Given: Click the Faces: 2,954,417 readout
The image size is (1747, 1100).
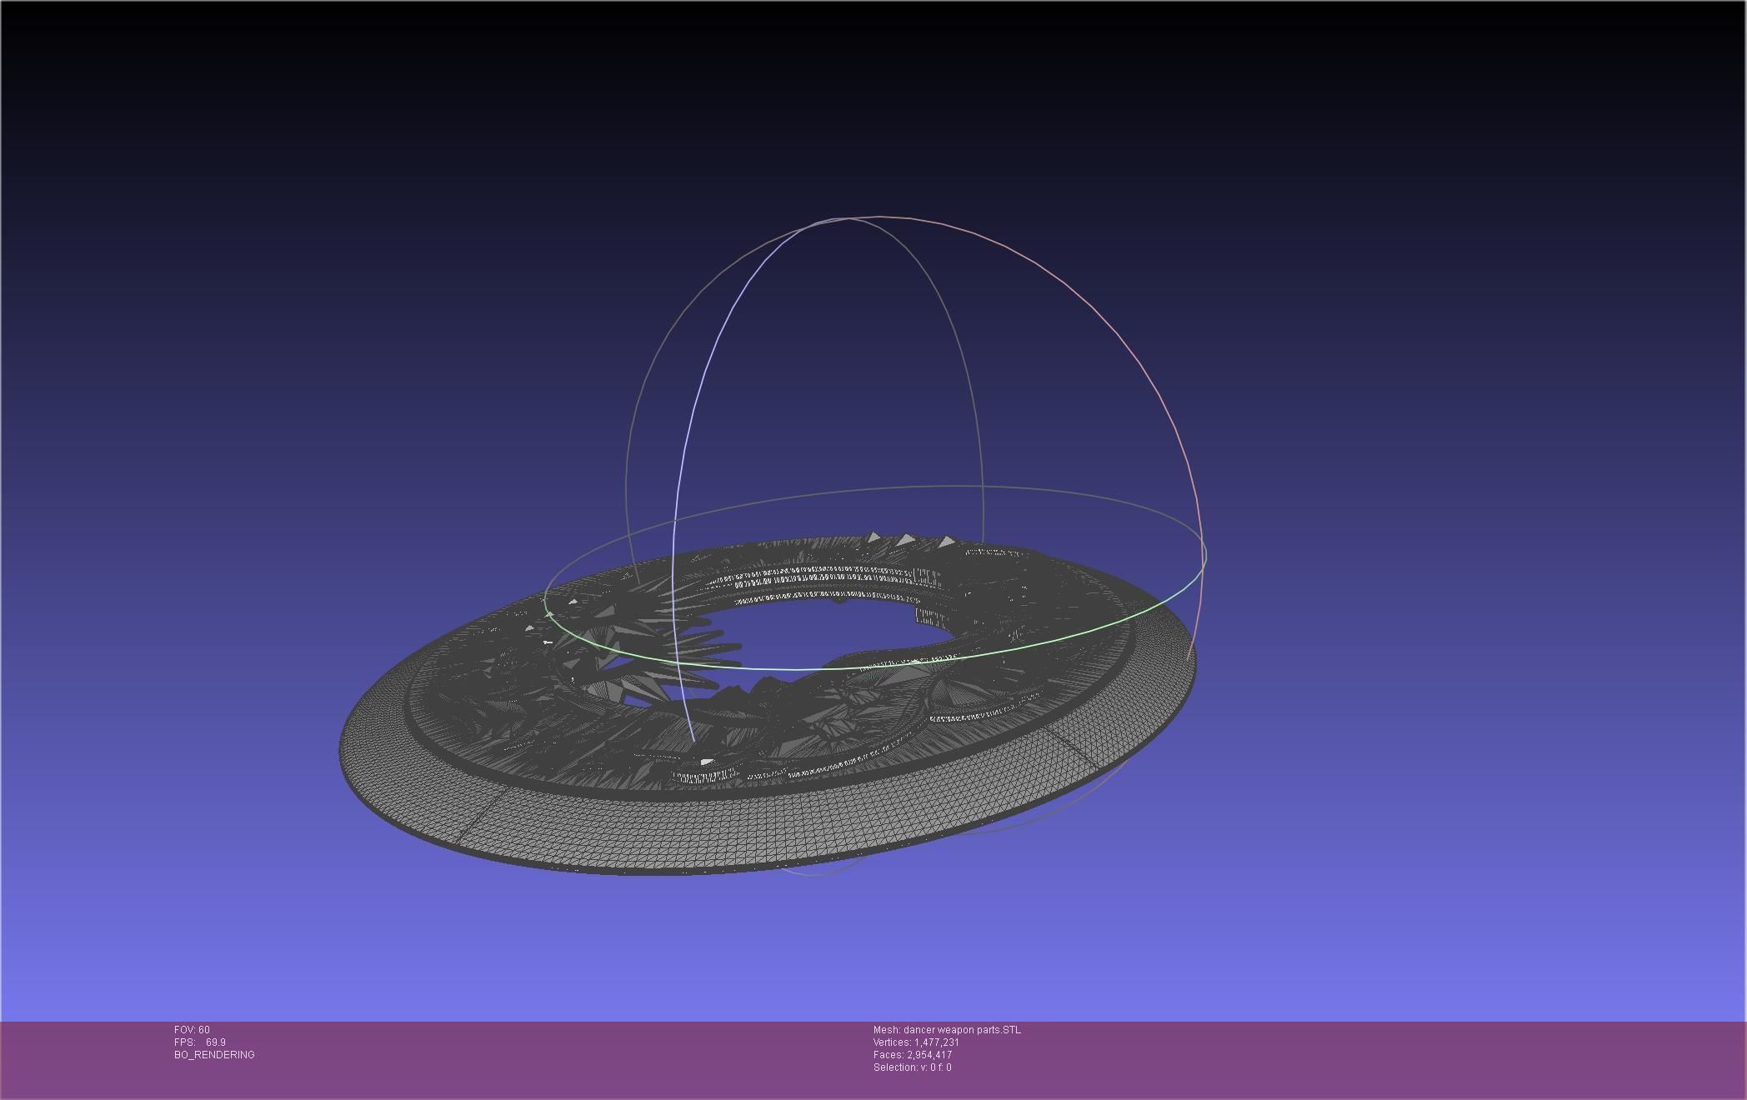Looking at the screenshot, I should coord(913,1055).
